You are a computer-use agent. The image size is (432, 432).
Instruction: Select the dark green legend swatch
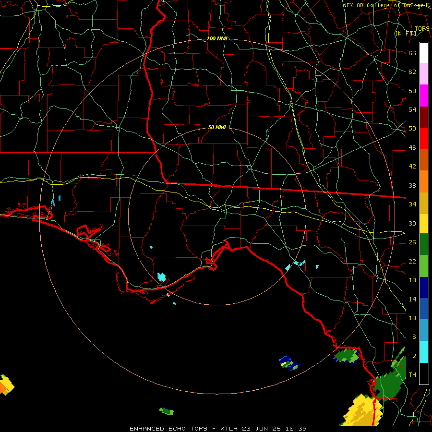(424, 244)
